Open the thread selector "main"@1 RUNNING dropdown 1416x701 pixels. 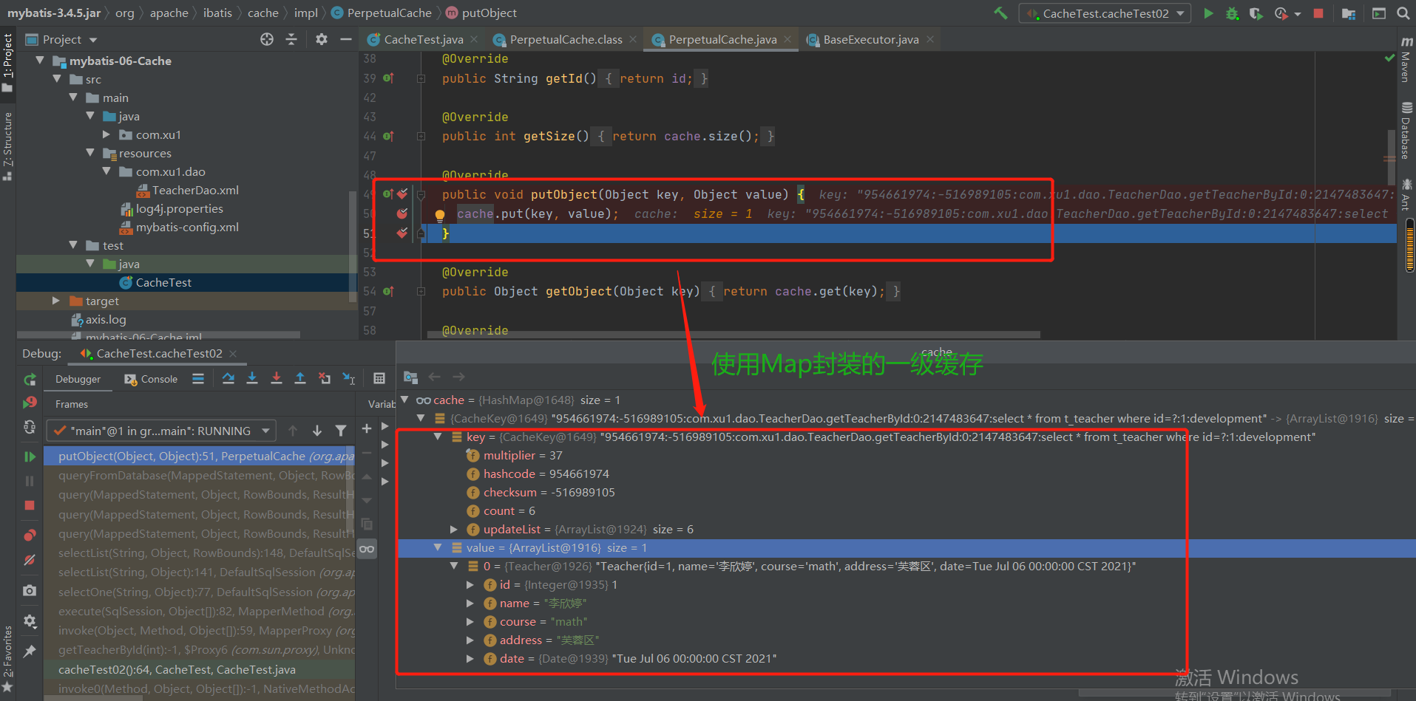click(x=161, y=431)
